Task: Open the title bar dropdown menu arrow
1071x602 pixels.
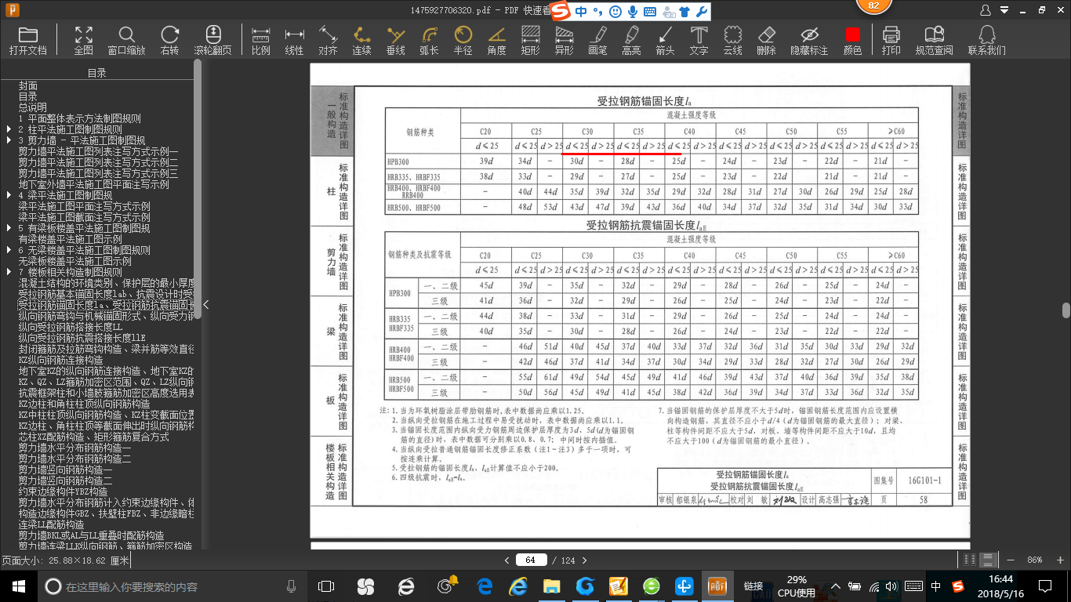Action: coord(1003,10)
